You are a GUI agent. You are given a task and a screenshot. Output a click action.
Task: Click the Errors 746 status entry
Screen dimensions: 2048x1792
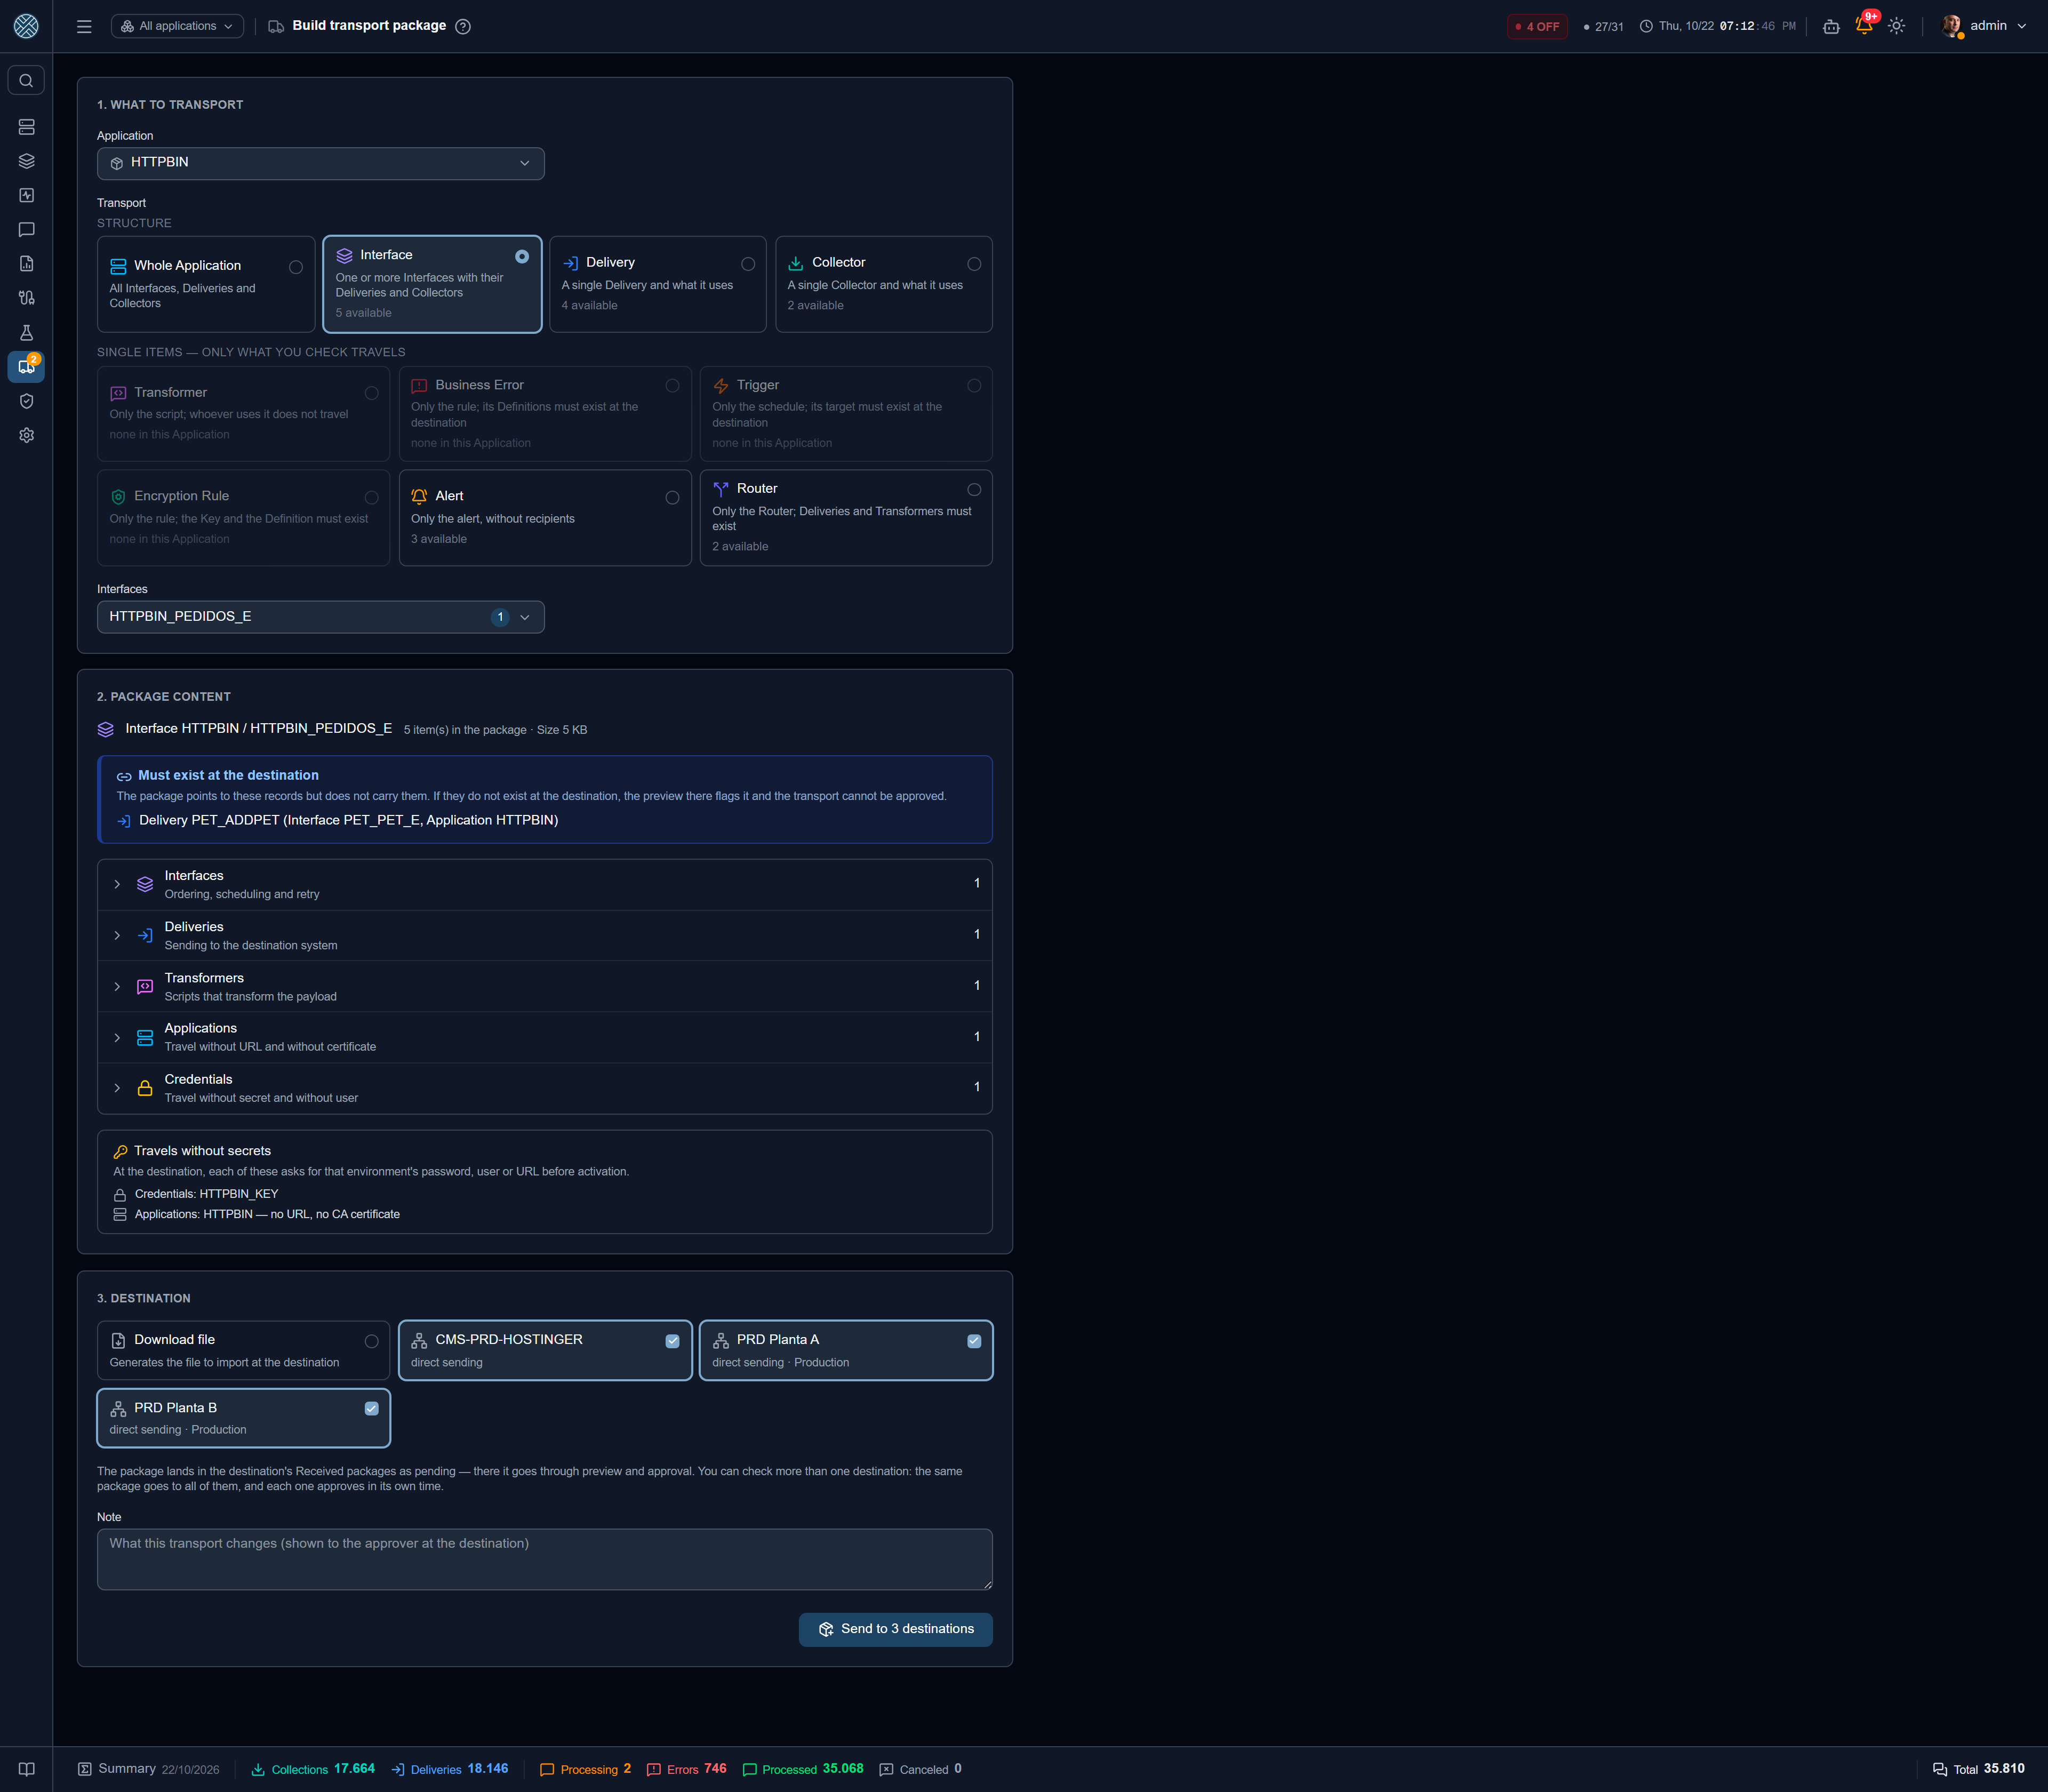point(687,1769)
